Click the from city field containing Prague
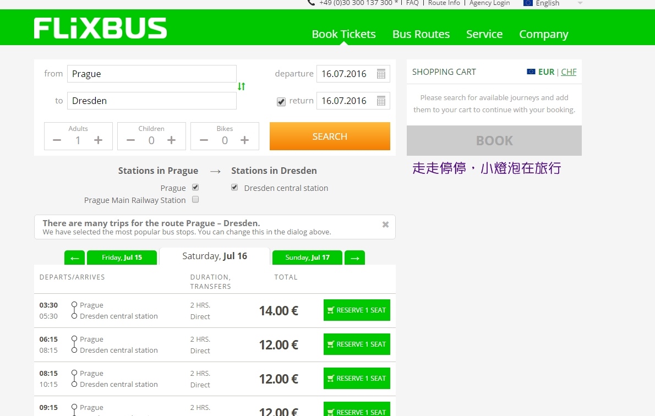The width and height of the screenshot is (655, 416). (151, 74)
